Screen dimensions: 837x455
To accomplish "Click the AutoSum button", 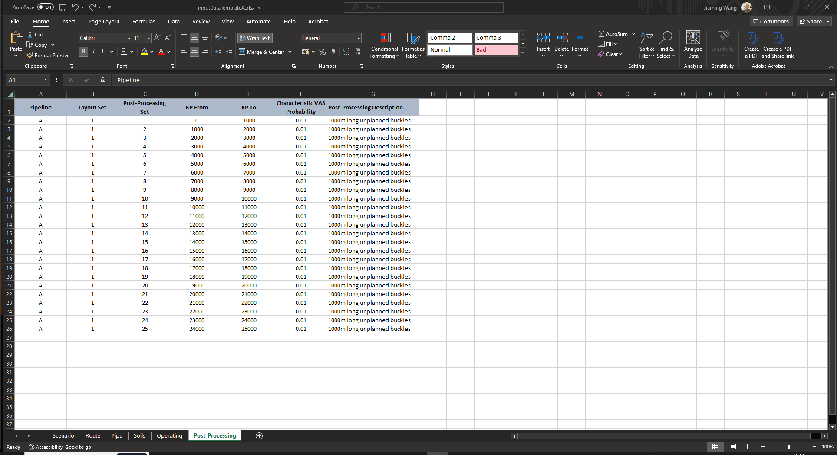I will (x=613, y=34).
